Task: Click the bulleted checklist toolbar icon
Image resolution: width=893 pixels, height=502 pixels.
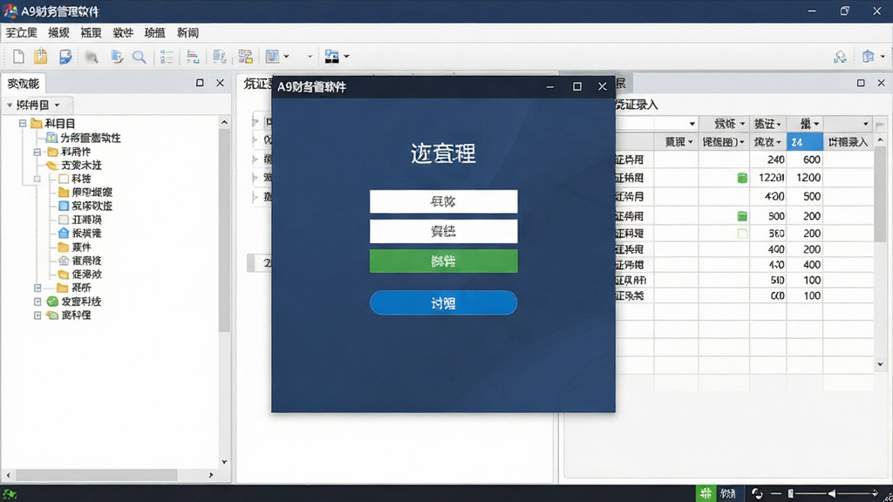Action: pyautogui.click(x=167, y=57)
